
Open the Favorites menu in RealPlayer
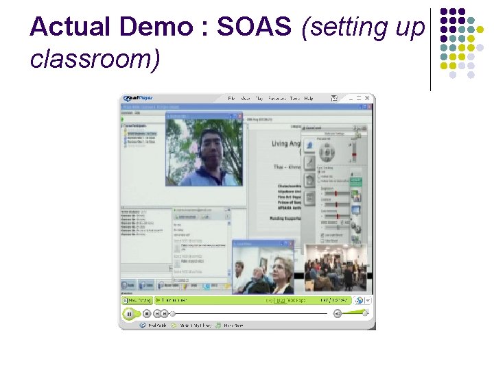coord(277,99)
